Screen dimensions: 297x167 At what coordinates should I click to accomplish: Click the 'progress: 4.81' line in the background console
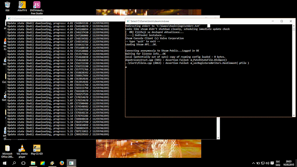(x=58, y=23)
